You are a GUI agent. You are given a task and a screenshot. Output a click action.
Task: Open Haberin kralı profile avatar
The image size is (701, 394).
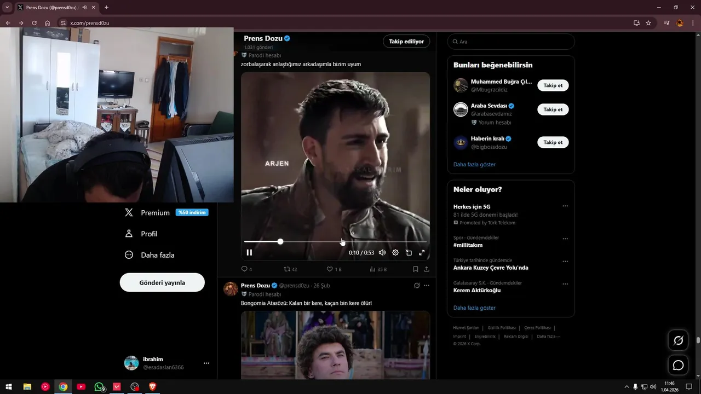(x=461, y=142)
